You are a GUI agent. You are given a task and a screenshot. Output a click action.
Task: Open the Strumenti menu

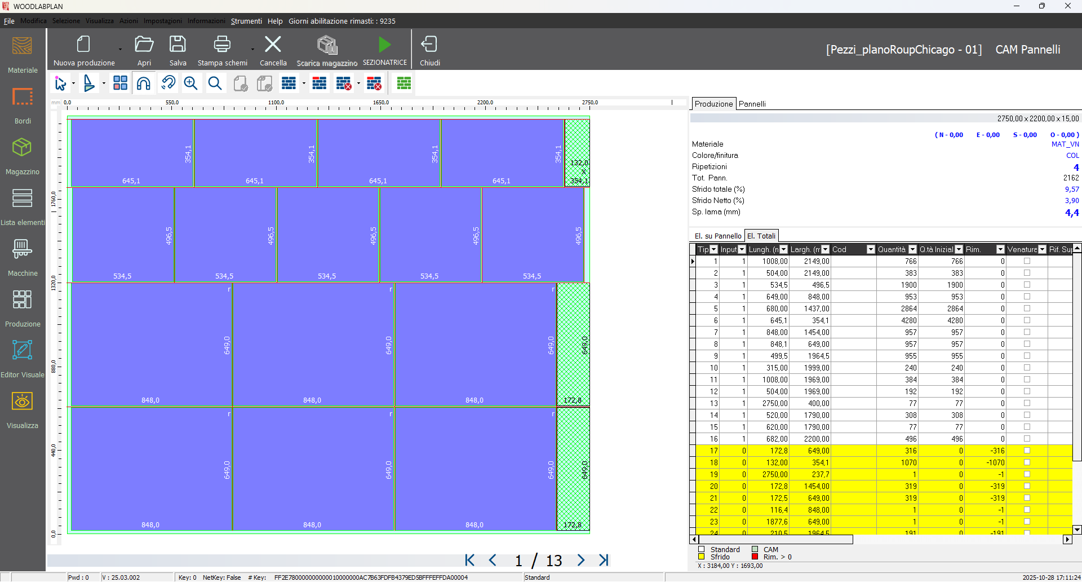coord(246,21)
